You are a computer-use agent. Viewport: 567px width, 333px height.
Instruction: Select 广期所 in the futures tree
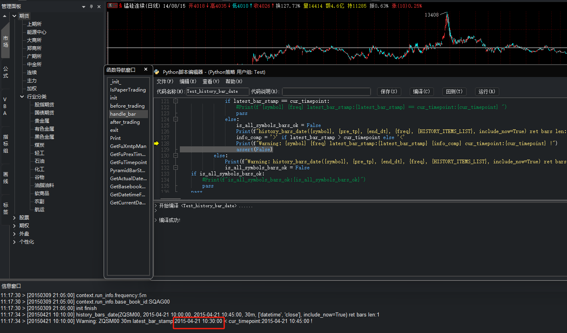click(34, 56)
